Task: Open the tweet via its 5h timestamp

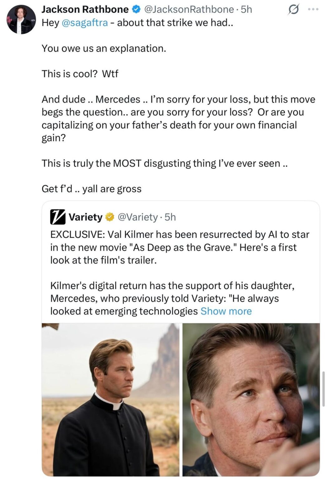Action: point(246,9)
